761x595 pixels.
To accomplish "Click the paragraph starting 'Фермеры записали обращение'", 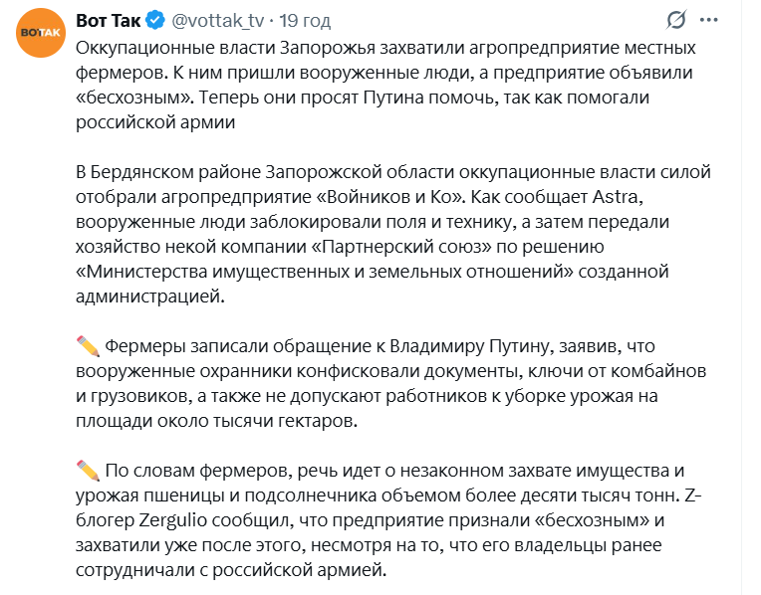I will tap(388, 383).
